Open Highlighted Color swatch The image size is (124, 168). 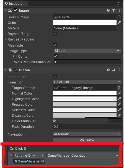pos(85,99)
